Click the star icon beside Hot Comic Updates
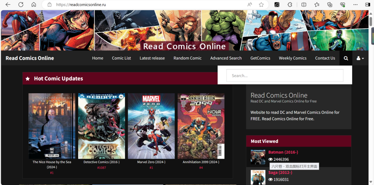The image size is (374, 185). click(28, 79)
